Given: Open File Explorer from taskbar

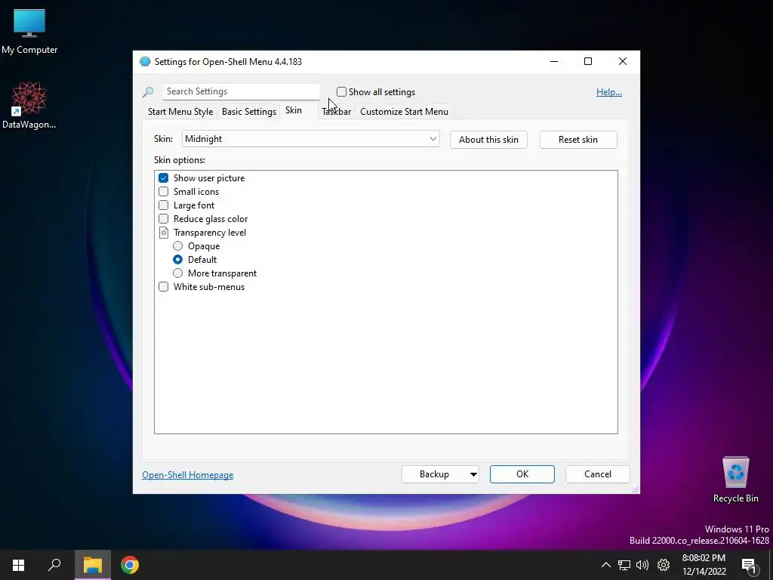Looking at the screenshot, I should pyautogui.click(x=93, y=565).
